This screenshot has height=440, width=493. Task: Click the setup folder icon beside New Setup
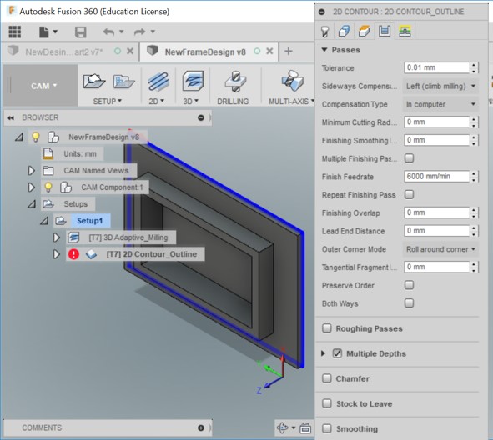124,82
